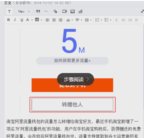
Task: Click the T text style icon
Action: [9, 11]
